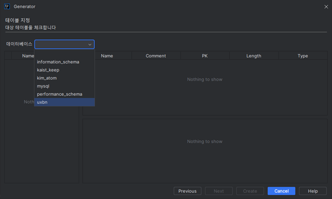The image size is (332, 199).
Task: Select the blank first dropdown entry
Action: point(64,54)
